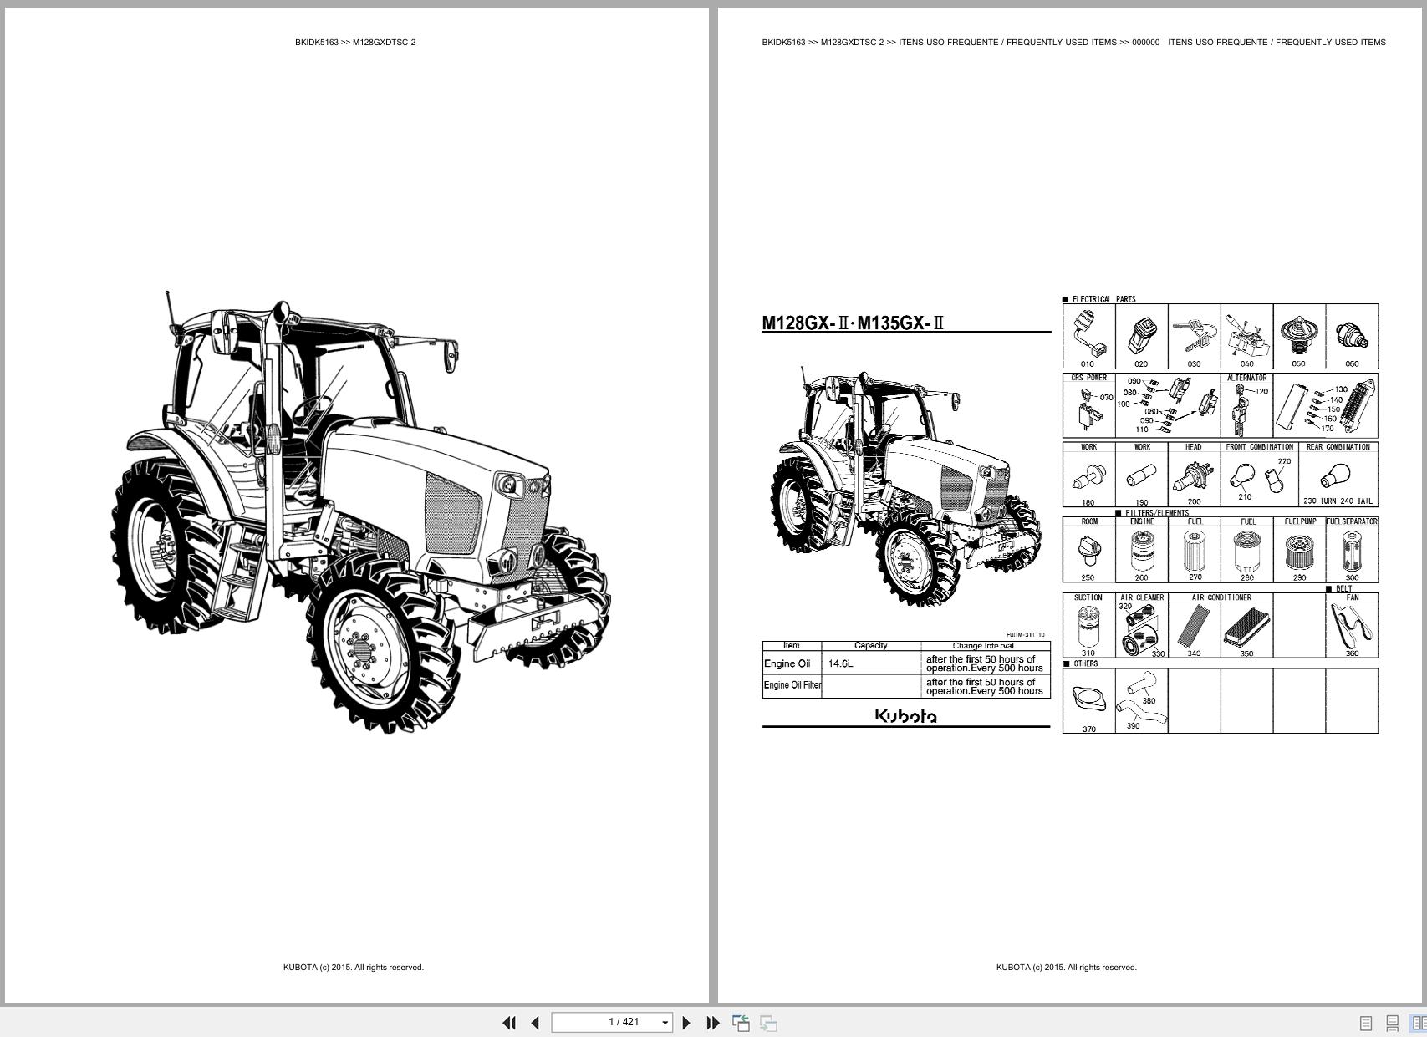
Task: Select electrical part 020 switch image
Action: (x=1141, y=336)
